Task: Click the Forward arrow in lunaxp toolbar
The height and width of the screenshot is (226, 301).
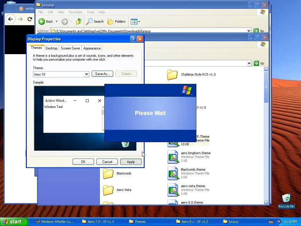Action: (65, 21)
